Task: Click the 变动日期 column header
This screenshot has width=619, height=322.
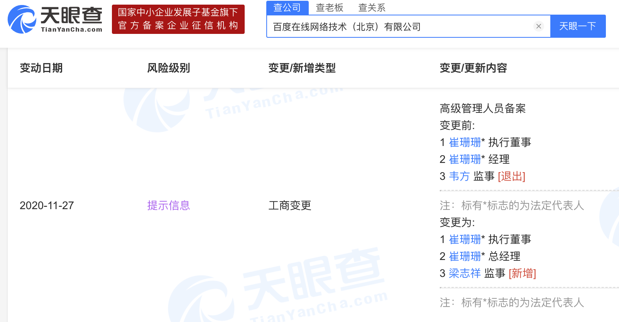Action: [41, 68]
